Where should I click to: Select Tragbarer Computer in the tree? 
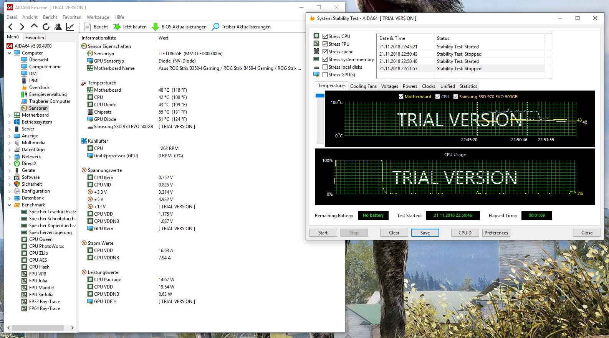(50, 101)
